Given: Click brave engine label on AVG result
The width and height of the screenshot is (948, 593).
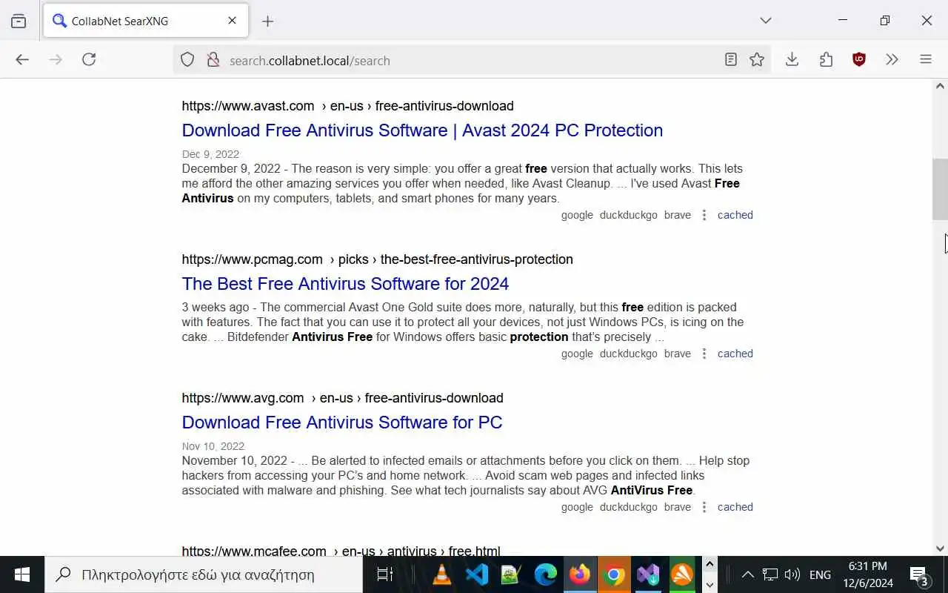Looking at the screenshot, I should click(678, 507).
